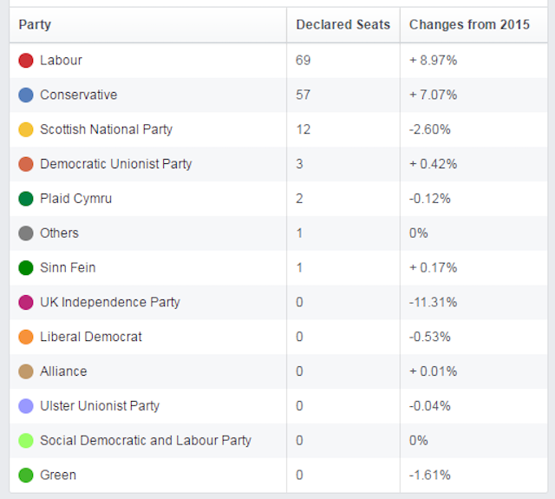The width and height of the screenshot is (555, 499).
Task: Click the red Labour party color dot
Action: pos(26,61)
